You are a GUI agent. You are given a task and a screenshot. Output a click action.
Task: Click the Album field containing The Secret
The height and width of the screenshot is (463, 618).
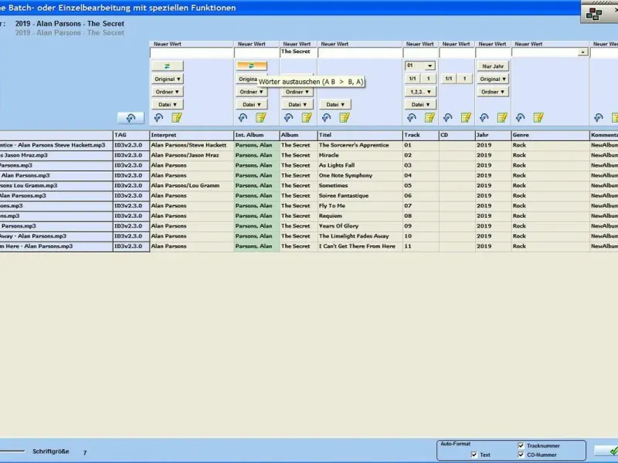[x=298, y=52]
